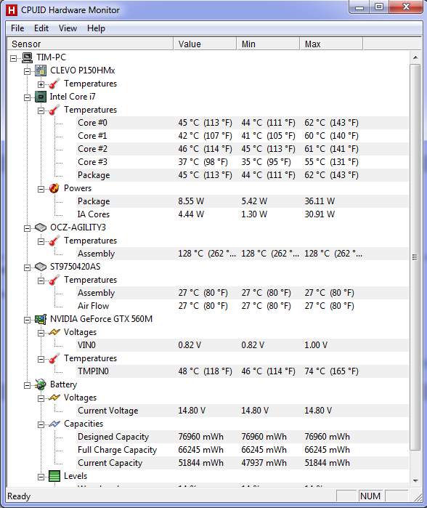Image resolution: width=427 pixels, height=508 pixels.
Task: Select the Core #3 temperature row
Action: pos(243,162)
